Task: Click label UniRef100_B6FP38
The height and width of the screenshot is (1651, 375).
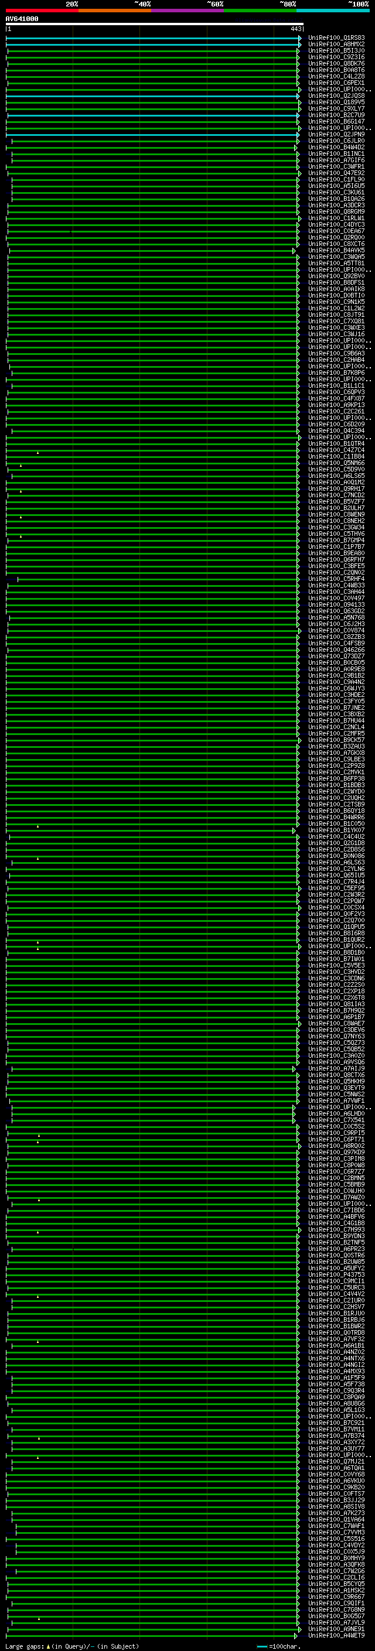Action: 336,779
